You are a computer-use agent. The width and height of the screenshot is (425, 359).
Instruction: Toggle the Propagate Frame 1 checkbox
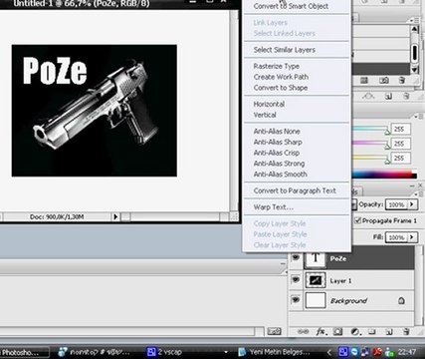pyautogui.click(x=357, y=220)
